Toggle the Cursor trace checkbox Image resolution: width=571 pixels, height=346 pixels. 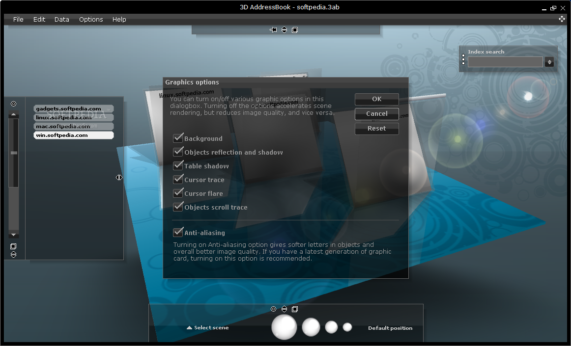[x=178, y=179]
